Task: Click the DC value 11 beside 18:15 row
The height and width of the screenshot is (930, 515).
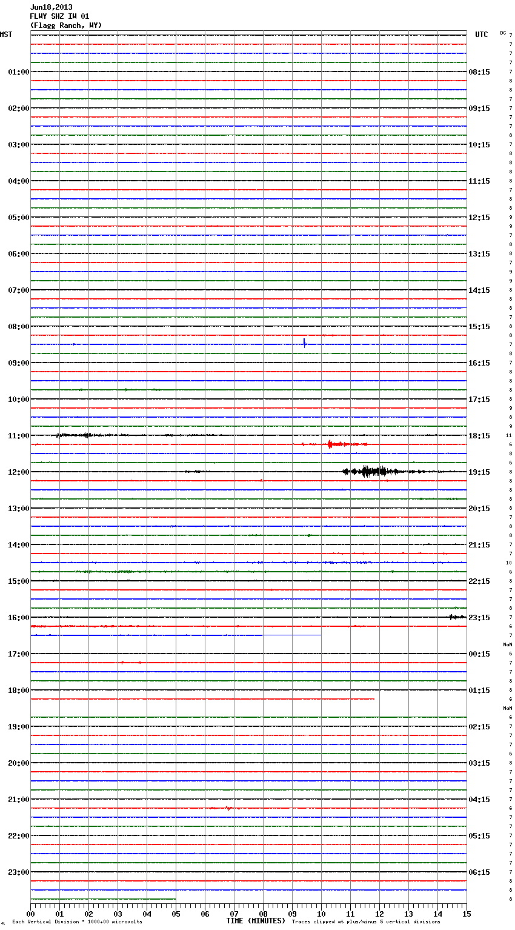Action: pos(509,436)
